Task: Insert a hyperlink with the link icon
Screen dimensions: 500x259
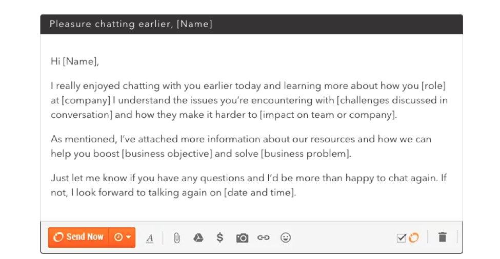Action: (x=264, y=238)
